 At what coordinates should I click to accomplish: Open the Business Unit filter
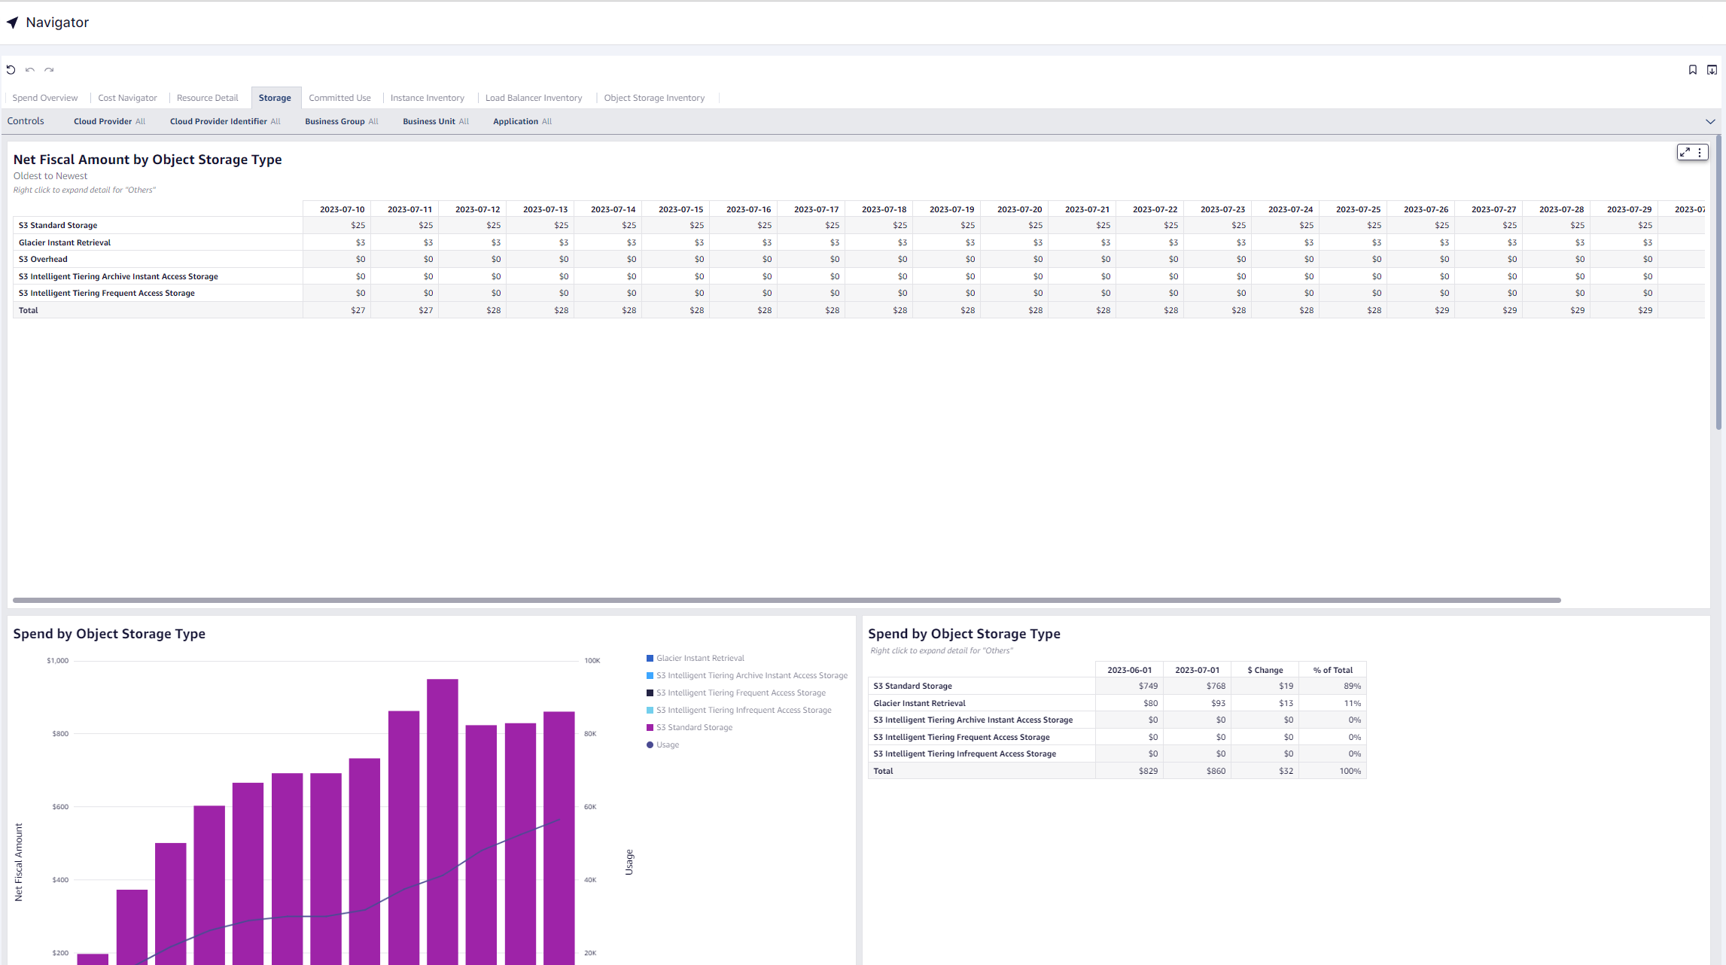(x=436, y=121)
